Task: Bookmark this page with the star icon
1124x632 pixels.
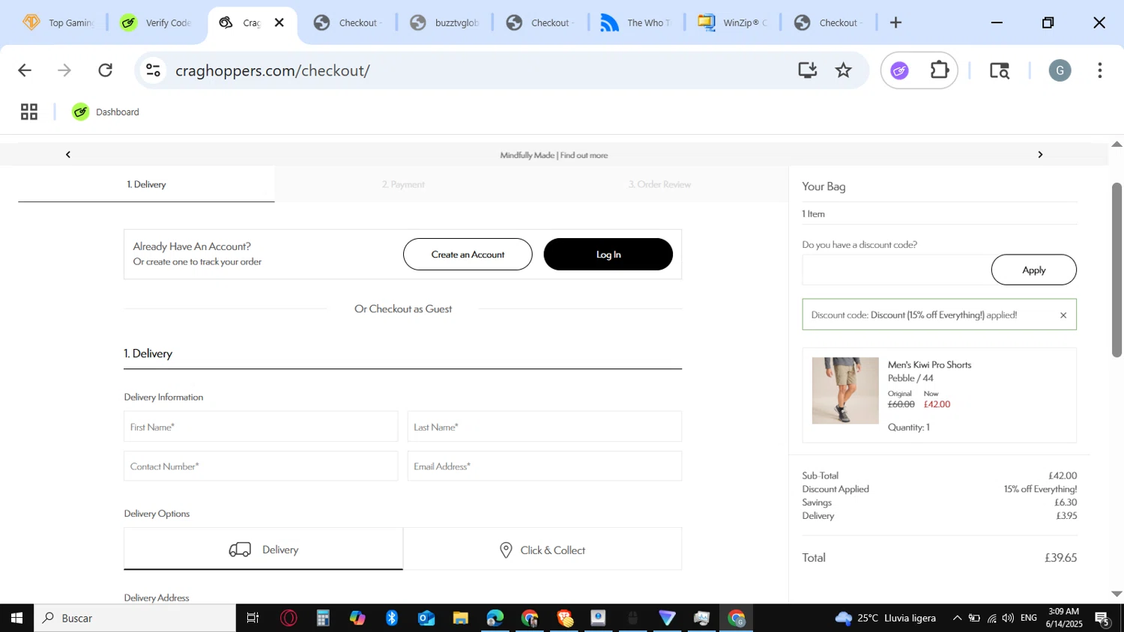Action: tap(844, 70)
